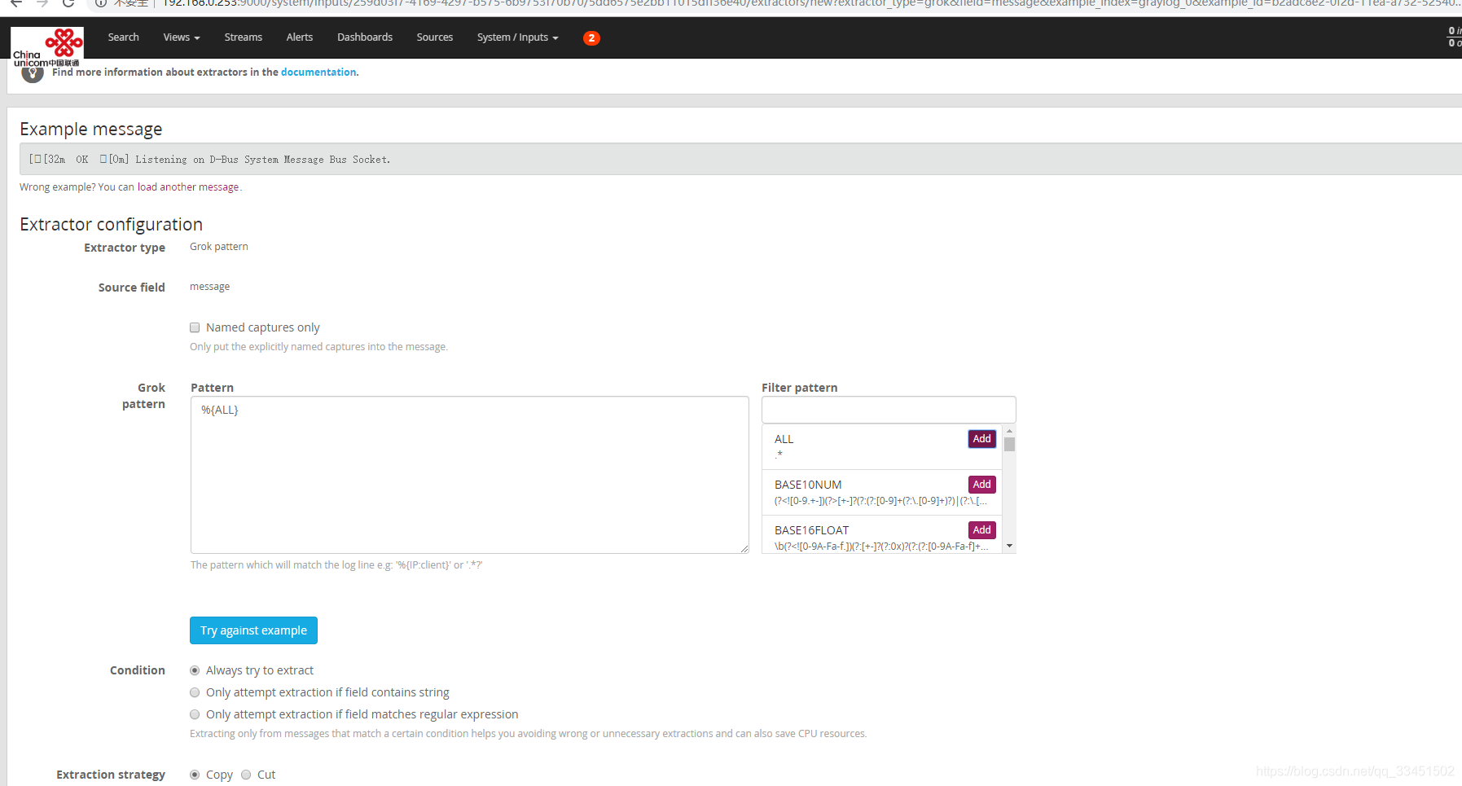This screenshot has width=1462, height=786.
Task: Expand the System / Inputs dropdown
Action: pos(516,37)
